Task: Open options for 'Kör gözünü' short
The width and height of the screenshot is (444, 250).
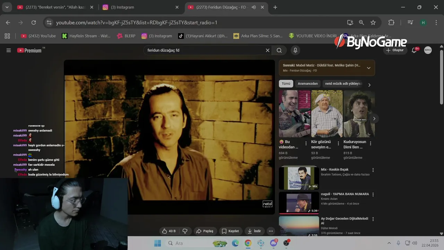Action: coord(338,143)
